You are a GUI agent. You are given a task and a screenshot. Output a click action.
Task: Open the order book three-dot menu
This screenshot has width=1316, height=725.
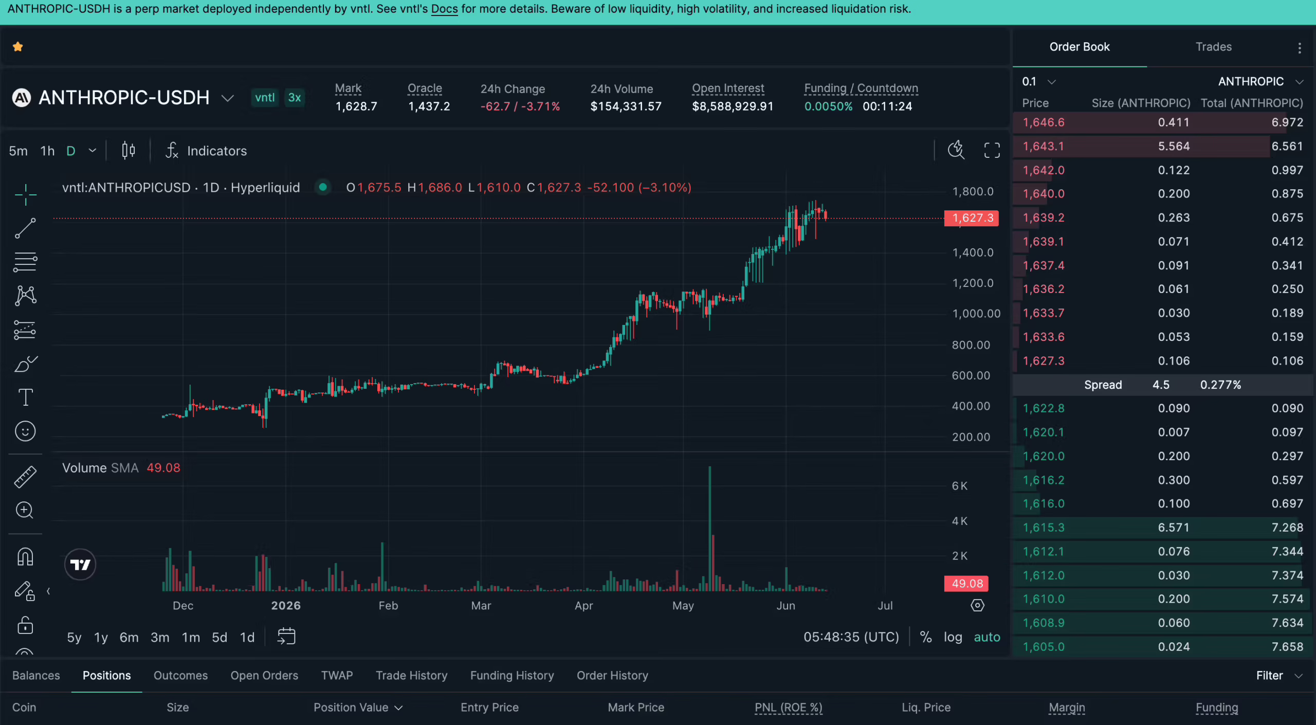tap(1300, 48)
